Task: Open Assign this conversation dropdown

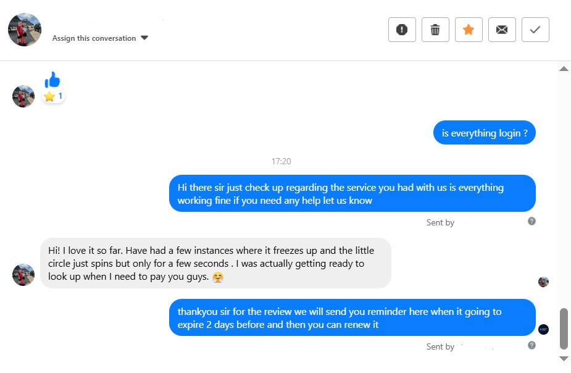Action: (x=94, y=38)
